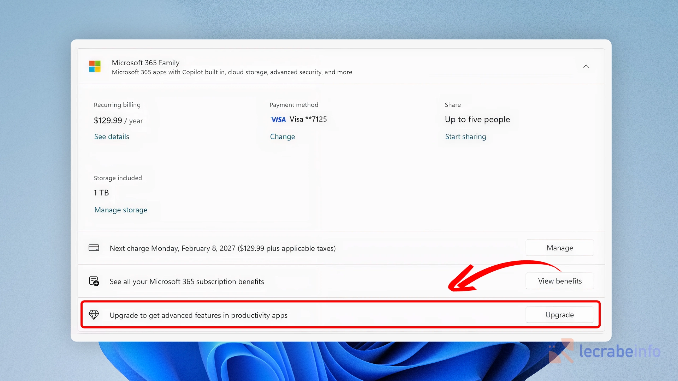Image resolution: width=678 pixels, height=381 pixels.
Task: Click Start sharing link
Action: (x=465, y=137)
